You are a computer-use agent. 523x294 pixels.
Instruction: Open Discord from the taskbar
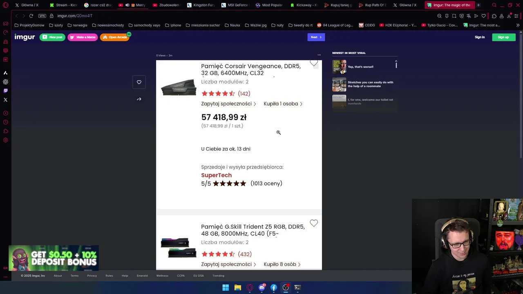pyautogui.click(x=261, y=287)
